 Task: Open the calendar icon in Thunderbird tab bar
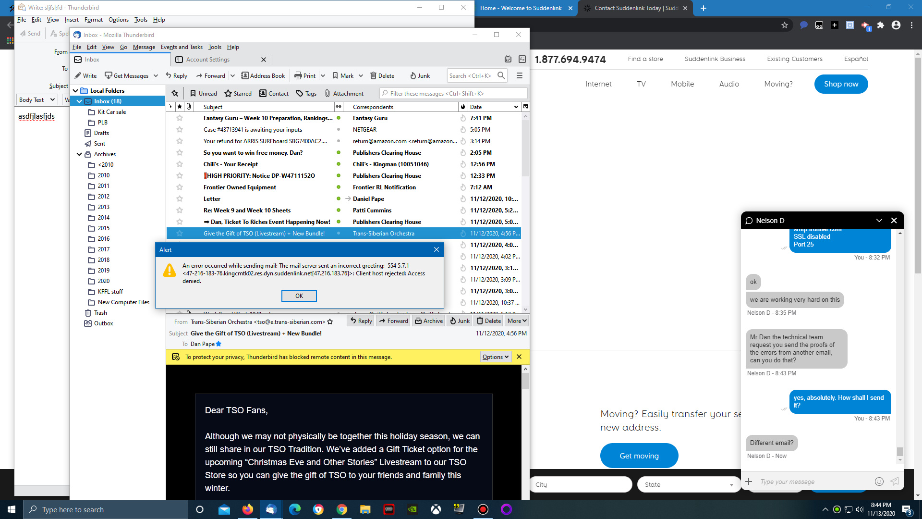[508, 59]
